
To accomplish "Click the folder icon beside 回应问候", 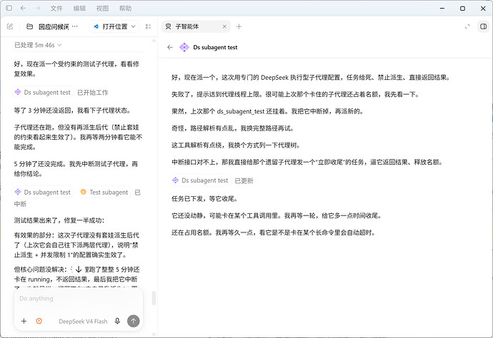I will (x=29, y=26).
